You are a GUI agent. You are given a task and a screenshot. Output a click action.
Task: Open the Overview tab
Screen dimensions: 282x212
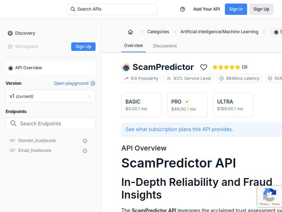tap(134, 46)
